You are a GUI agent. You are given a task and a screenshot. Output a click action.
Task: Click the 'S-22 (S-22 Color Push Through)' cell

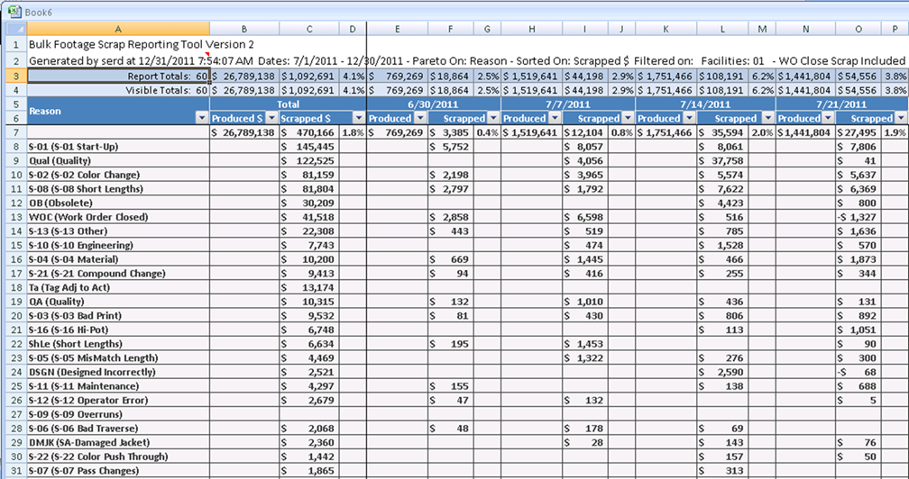(x=118, y=456)
